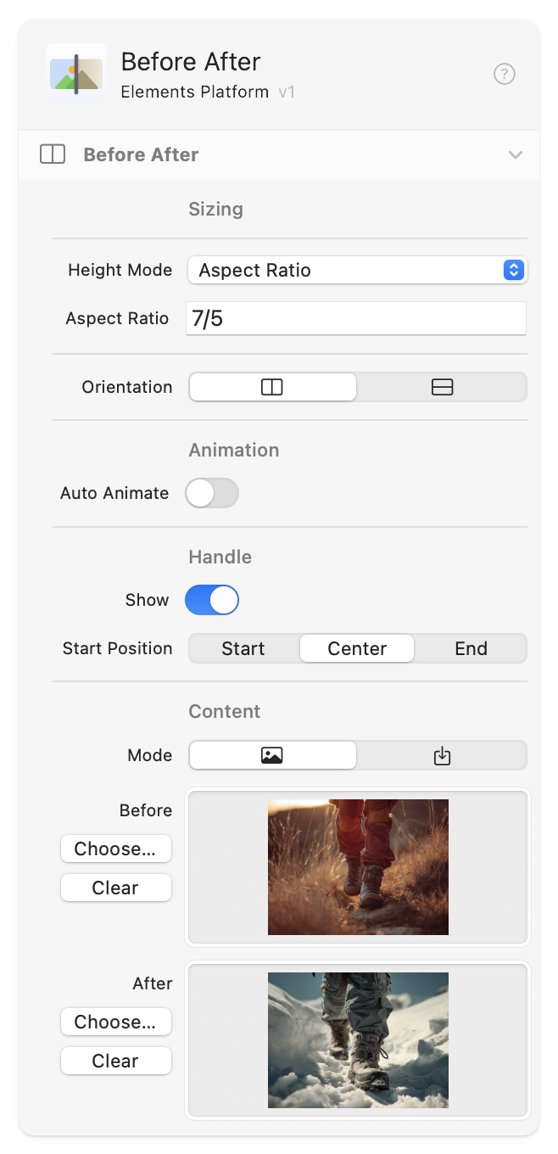Select vertical split orientation icon
The image size is (558, 1154).
(272, 387)
